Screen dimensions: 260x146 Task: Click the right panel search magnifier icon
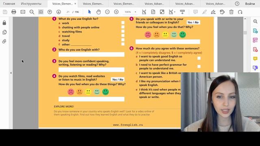pyautogui.click(x=255, y=21)
